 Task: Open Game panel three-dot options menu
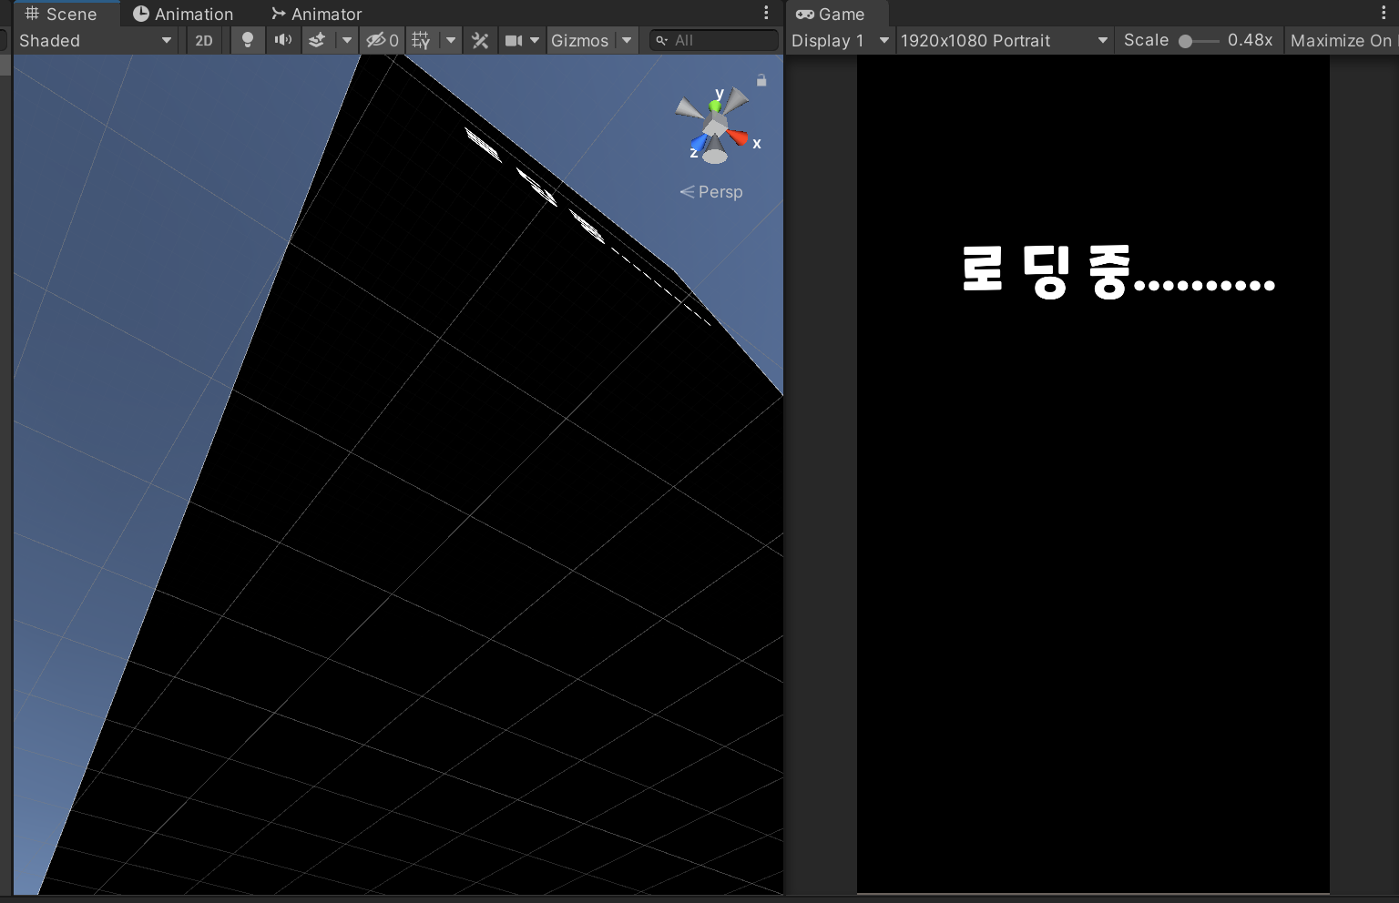point(1384,13)
